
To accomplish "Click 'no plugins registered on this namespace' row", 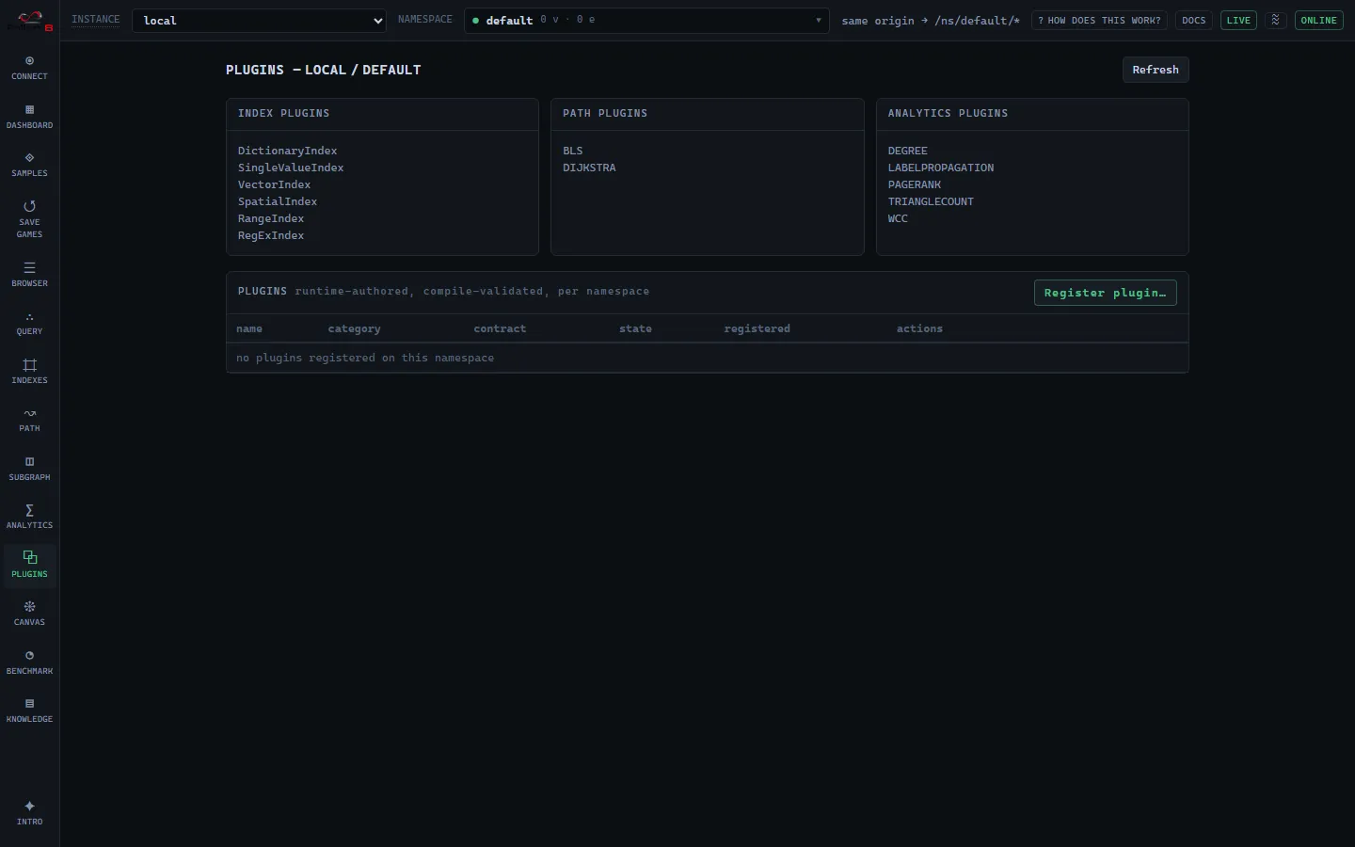I will pos(707,358).
